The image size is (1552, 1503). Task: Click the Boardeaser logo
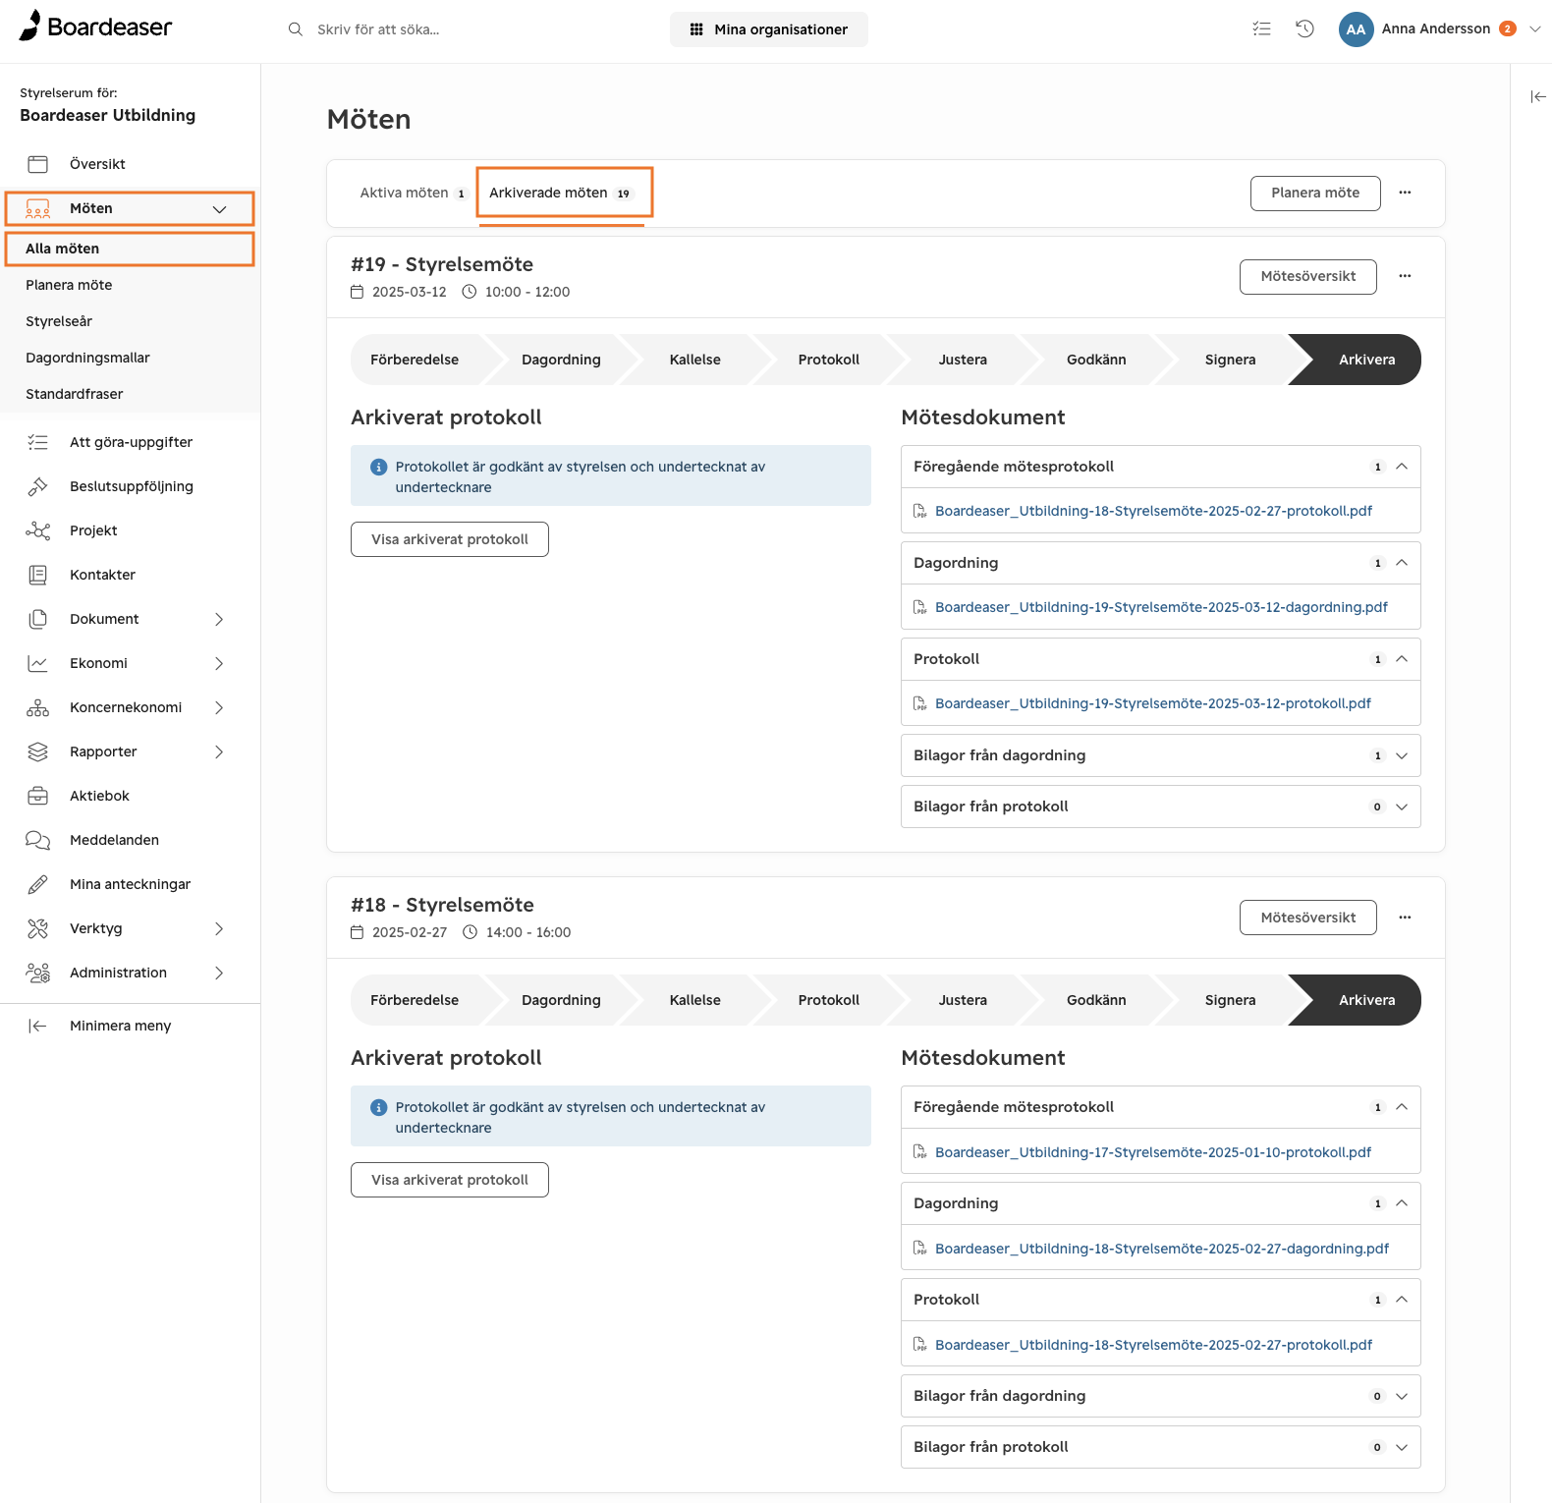click(x=95, y=27)
